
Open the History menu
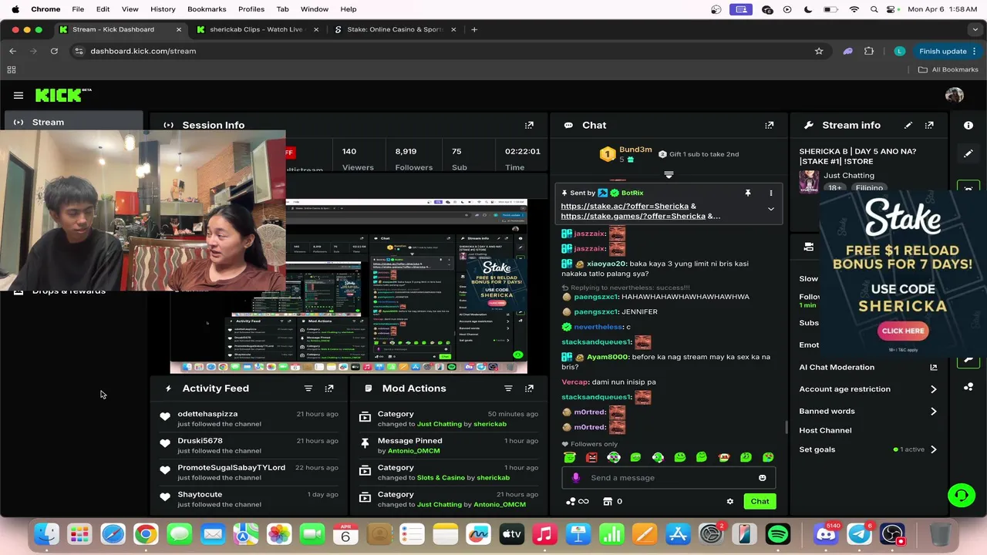point(163,9)
